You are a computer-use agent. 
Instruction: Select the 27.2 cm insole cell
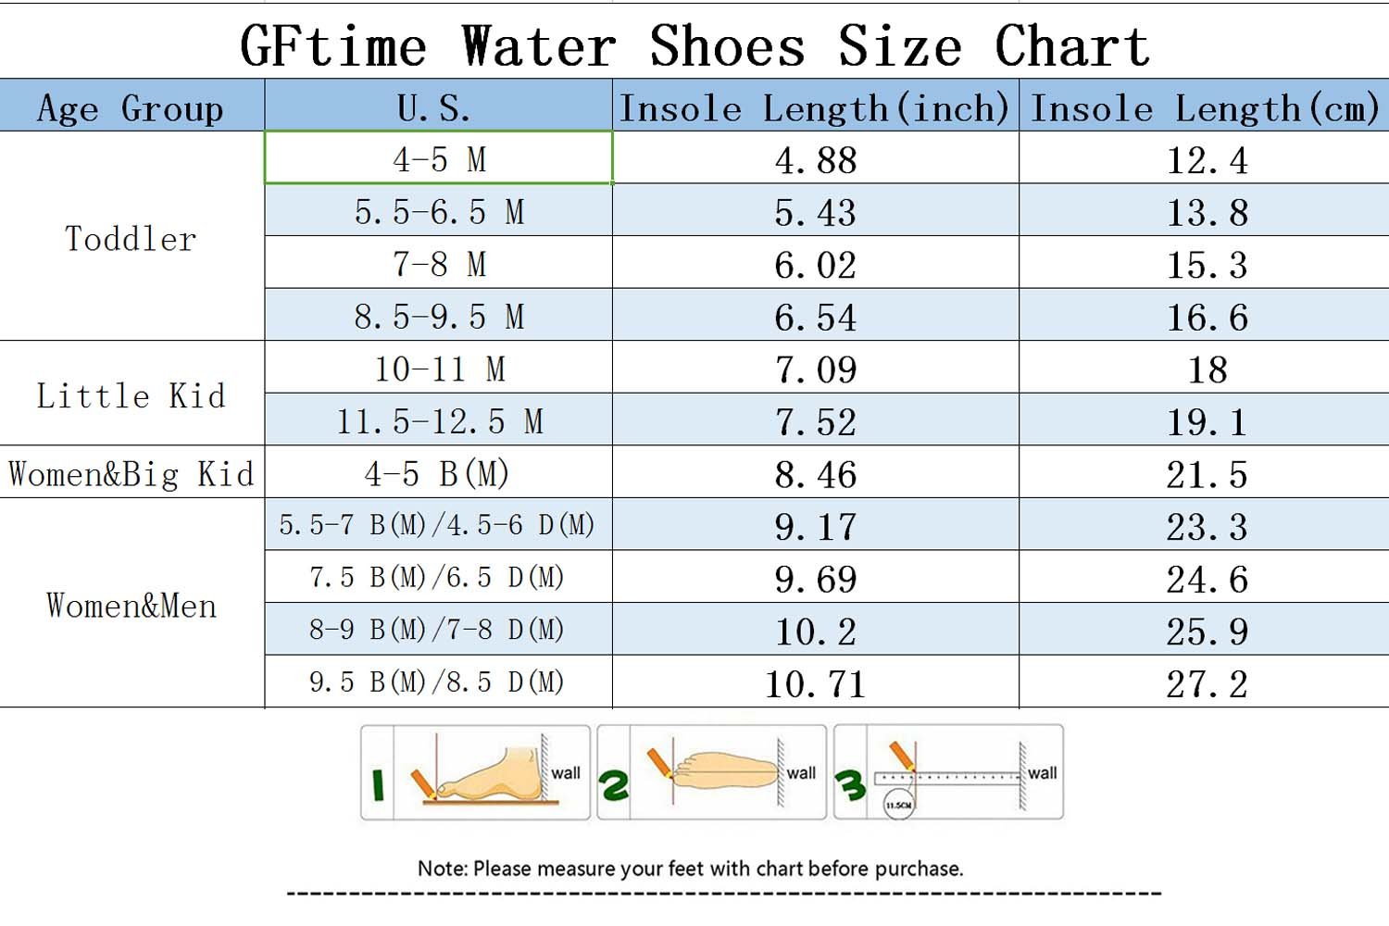(1205, 683)
